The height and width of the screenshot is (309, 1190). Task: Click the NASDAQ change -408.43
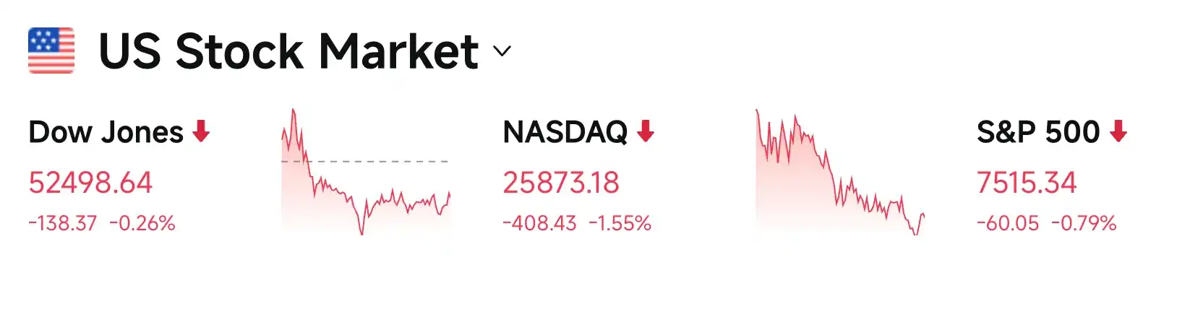(539, 223)
